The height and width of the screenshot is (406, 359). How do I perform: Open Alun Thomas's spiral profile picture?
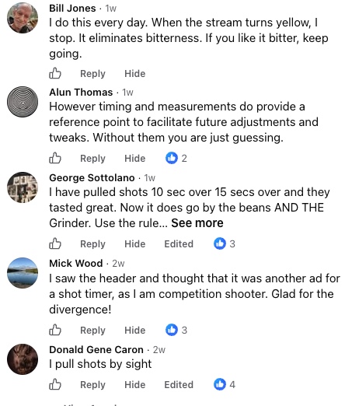coord(23,102)
